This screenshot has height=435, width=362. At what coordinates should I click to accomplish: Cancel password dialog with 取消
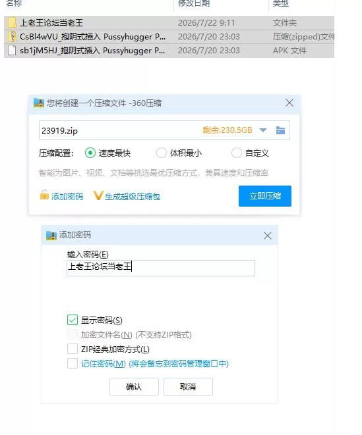[x=188, y=386]
